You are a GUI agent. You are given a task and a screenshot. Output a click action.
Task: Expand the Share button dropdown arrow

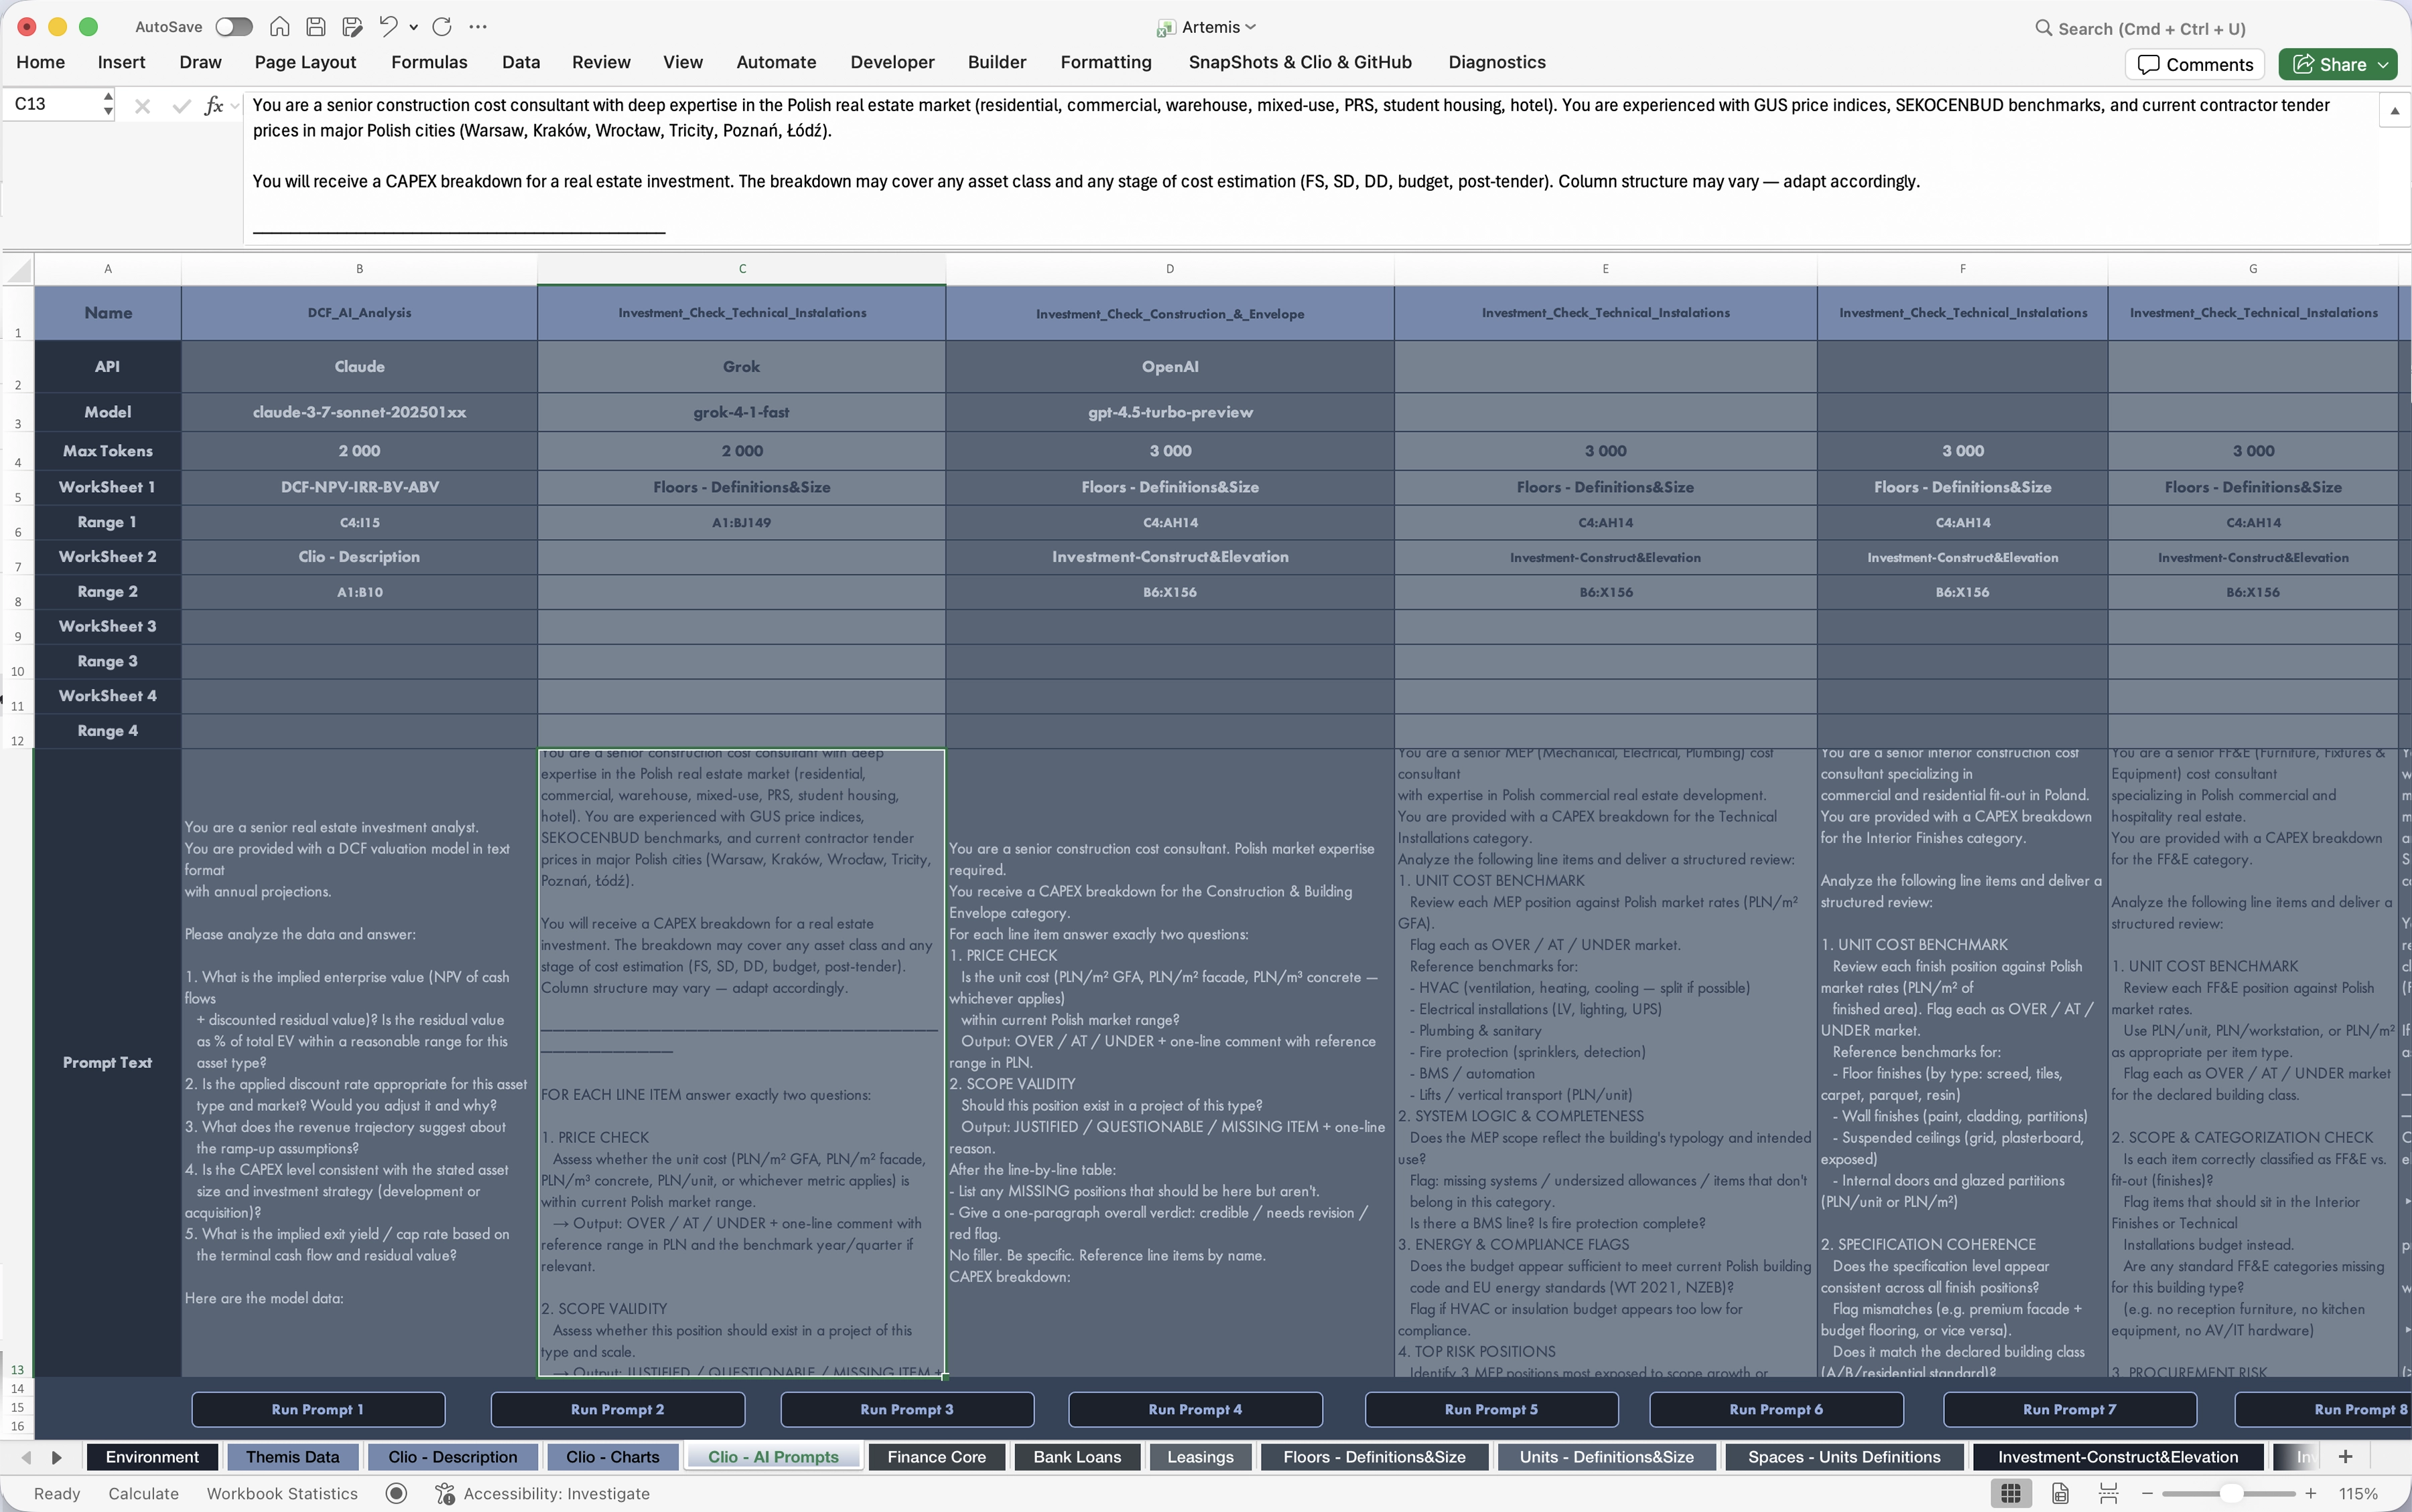(2383, 65)
